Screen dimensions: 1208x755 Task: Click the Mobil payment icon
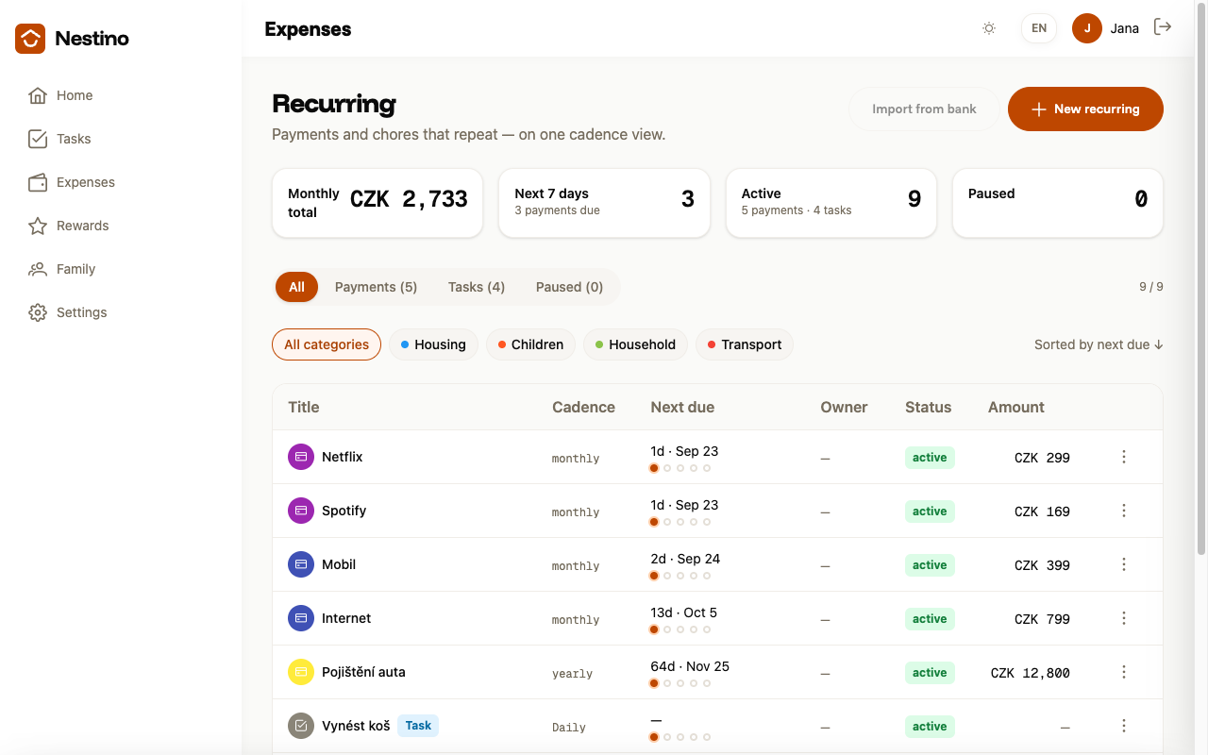click(x=300, y=564)
